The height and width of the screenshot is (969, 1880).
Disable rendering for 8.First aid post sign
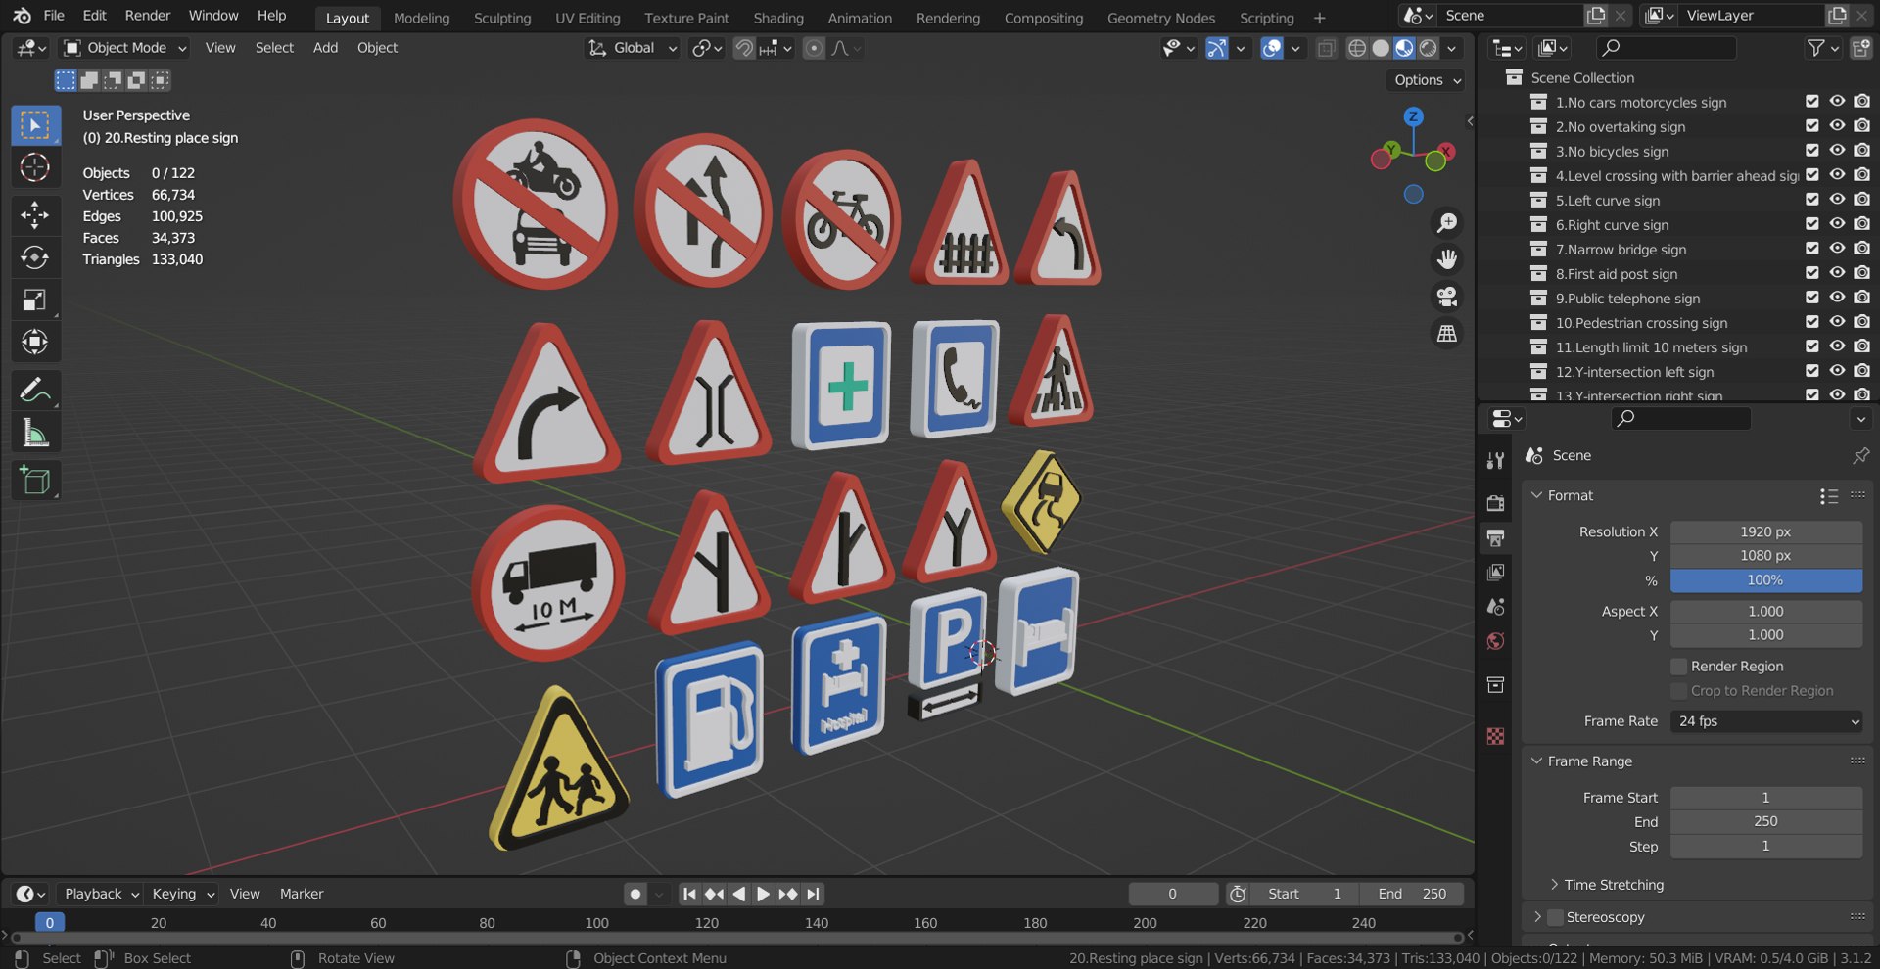[x=1861, y=273]
